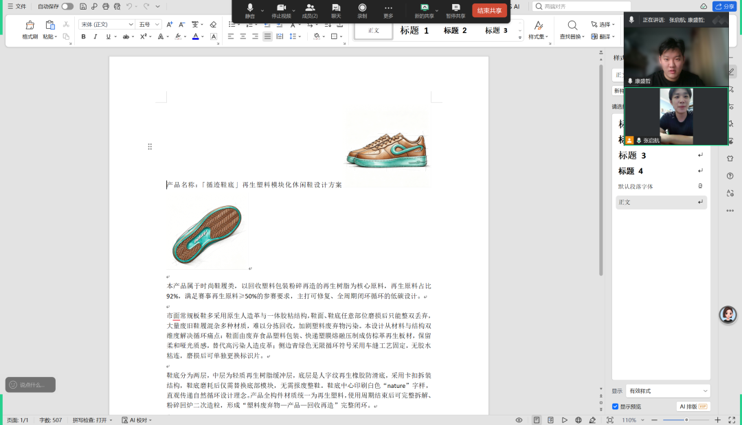Click the font color red A swatch
The height and width of the screenshot is (425, 742).
coord(195,36)
